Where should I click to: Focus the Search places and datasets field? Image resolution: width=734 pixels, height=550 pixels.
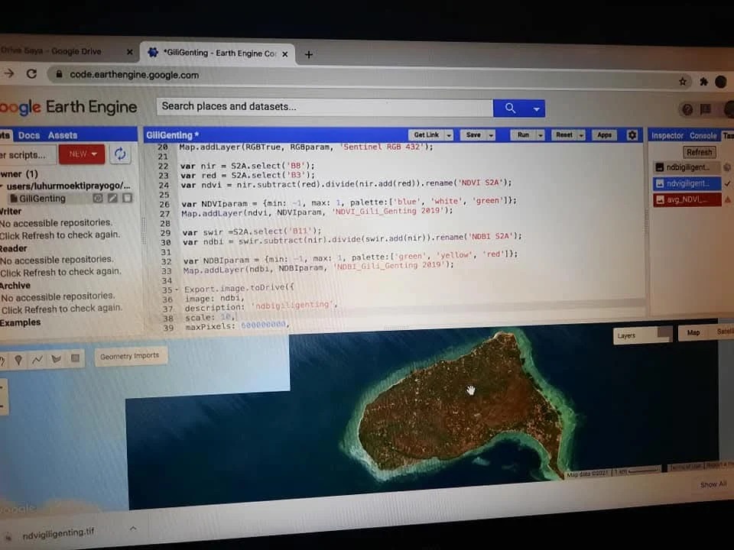[x=325, y=107]
